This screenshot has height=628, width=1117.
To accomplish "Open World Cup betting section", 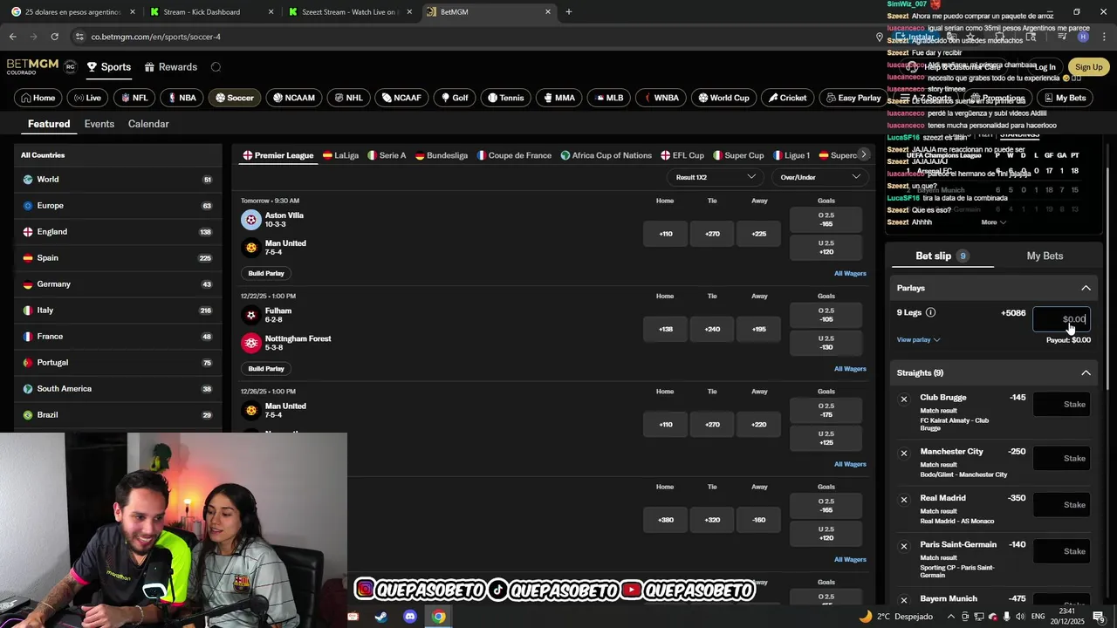I will [x=724, y=98].
